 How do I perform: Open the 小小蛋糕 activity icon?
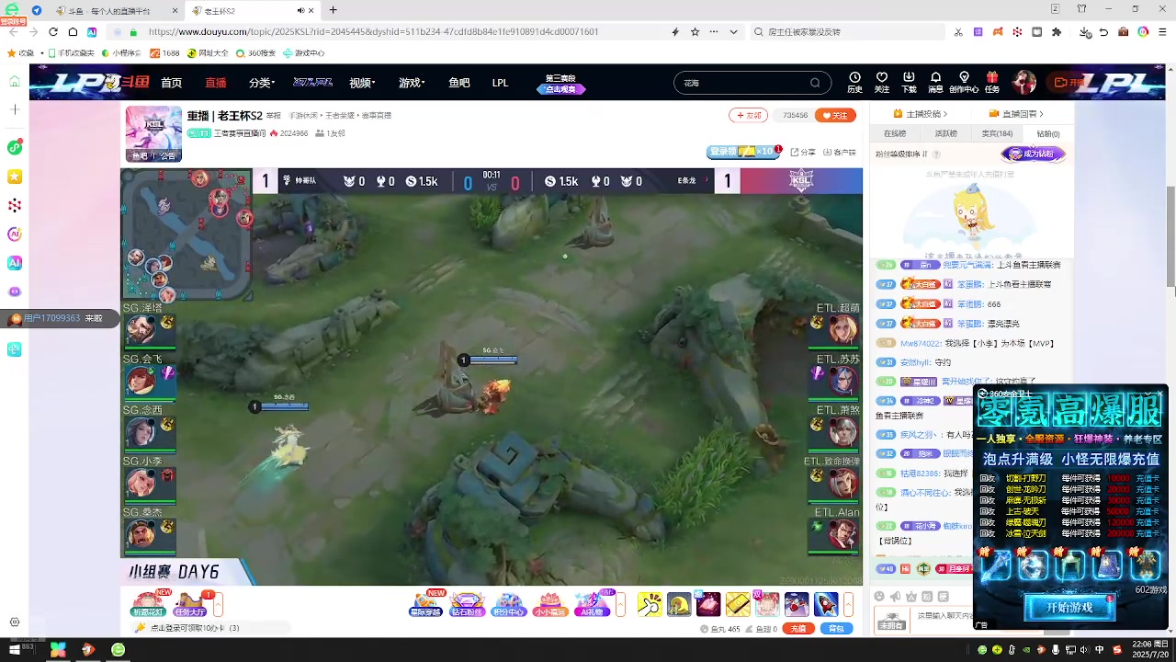pyautogui.click(x=549, y=603)
